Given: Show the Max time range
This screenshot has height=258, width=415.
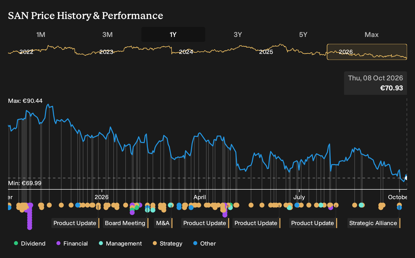Looking at the screenshot, I should click(372, 35).
